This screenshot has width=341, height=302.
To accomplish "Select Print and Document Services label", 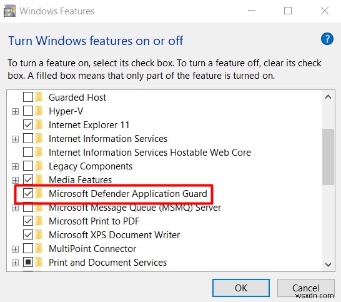I will (107, 263).
